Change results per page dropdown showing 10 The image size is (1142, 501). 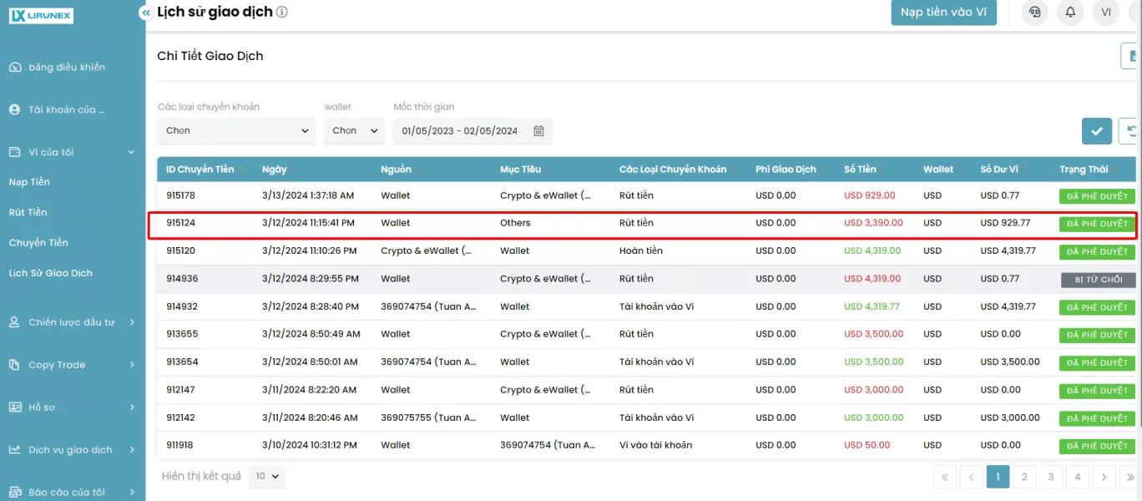[267, 476]
